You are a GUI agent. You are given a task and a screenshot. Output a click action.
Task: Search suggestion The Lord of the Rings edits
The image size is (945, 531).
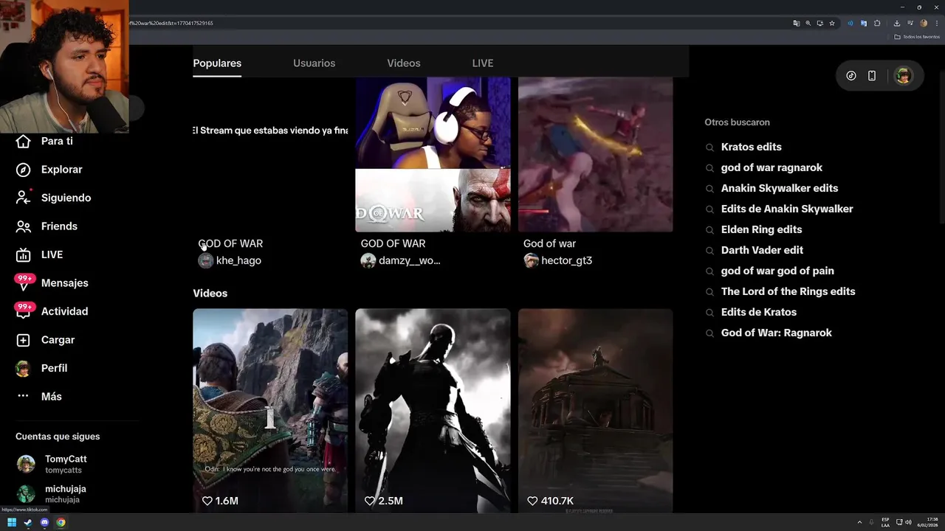(788, 291)
